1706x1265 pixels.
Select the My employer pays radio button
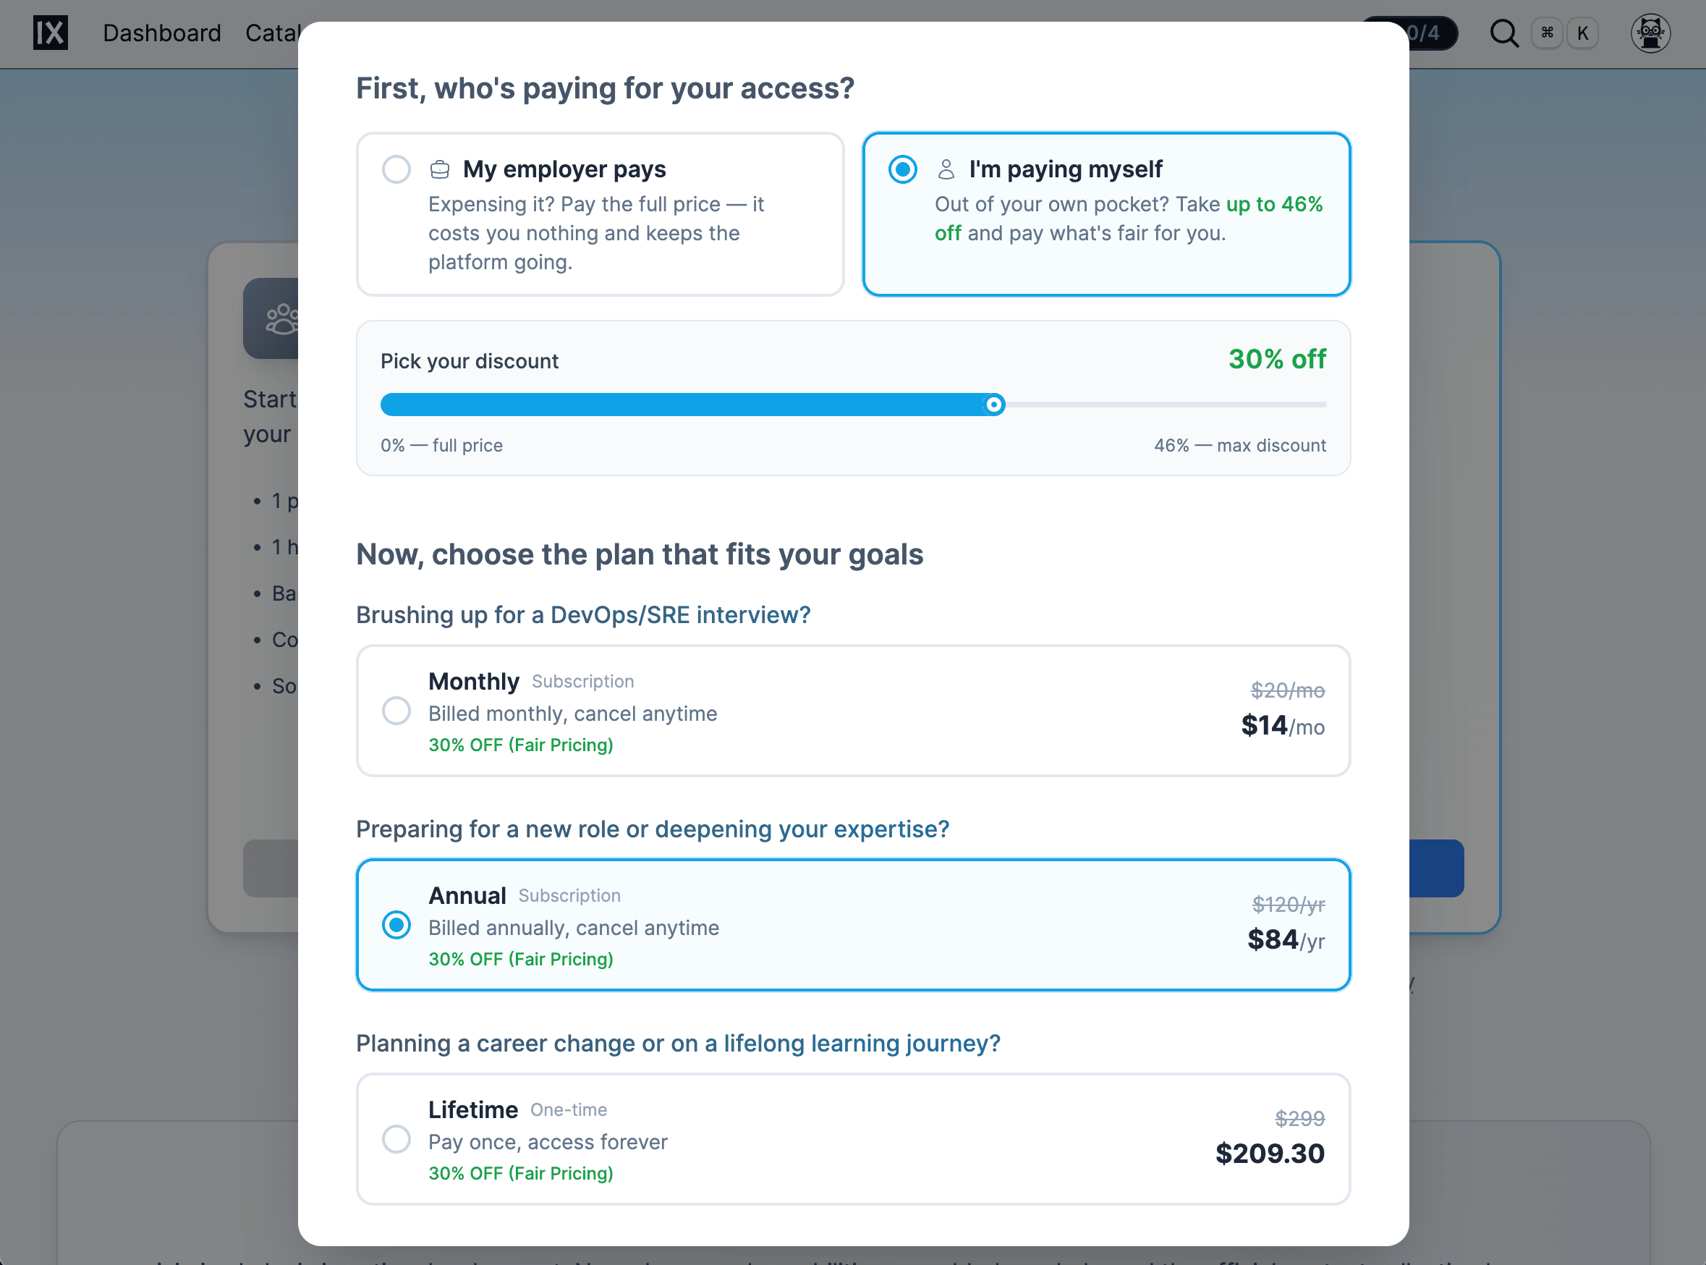tap(396, 169)
